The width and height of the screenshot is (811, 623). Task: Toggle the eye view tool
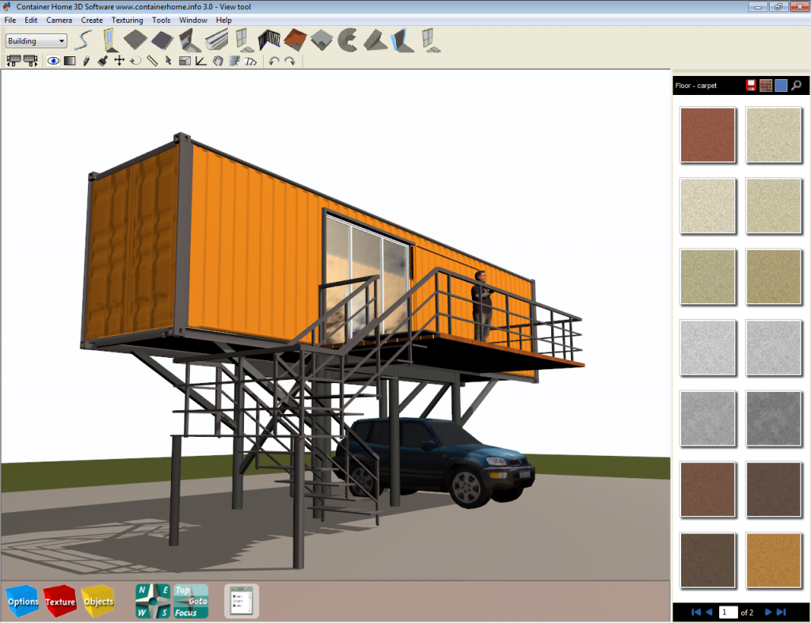click(53, 61)
